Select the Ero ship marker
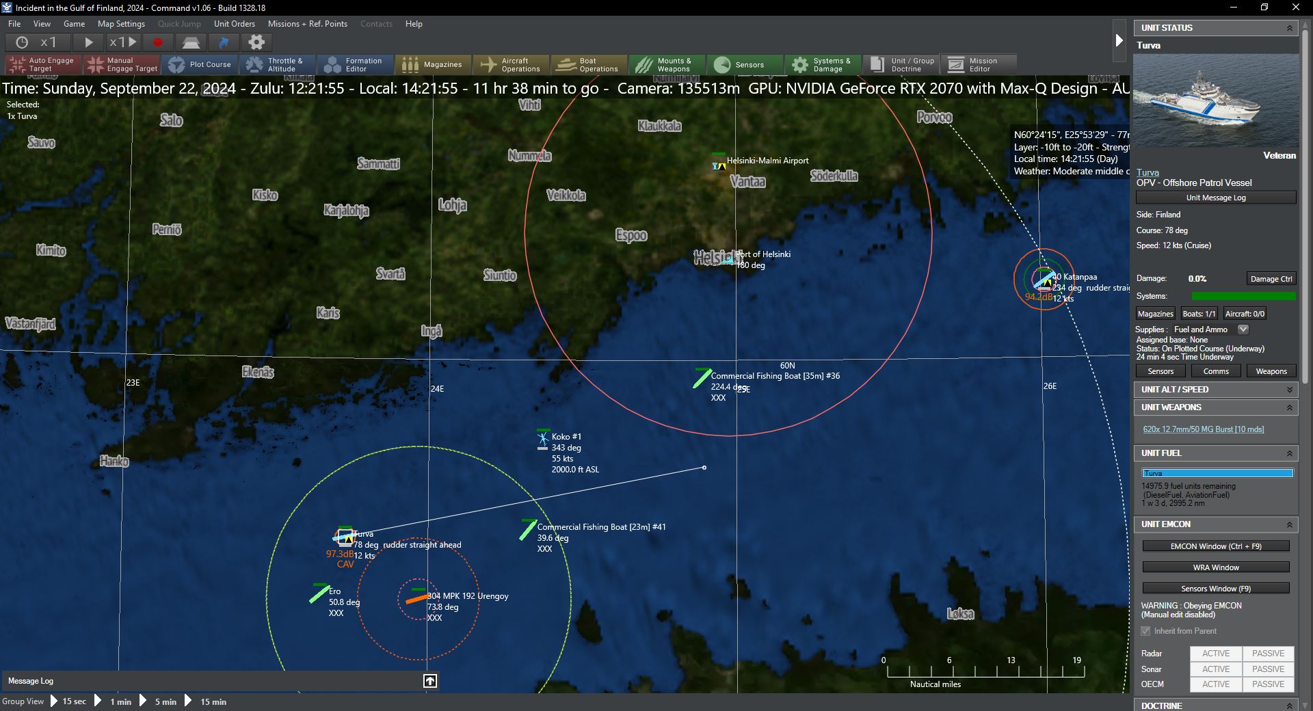 (x=319, y=593)
